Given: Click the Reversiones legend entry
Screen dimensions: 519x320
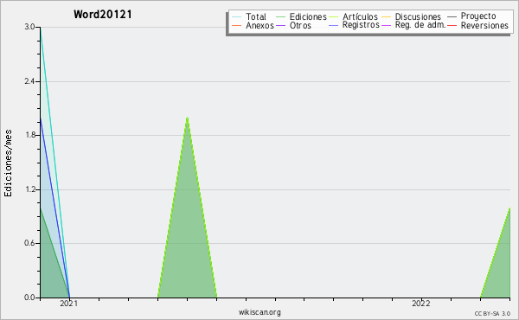Looking at the screenshot, I should (x=478, y=25).
